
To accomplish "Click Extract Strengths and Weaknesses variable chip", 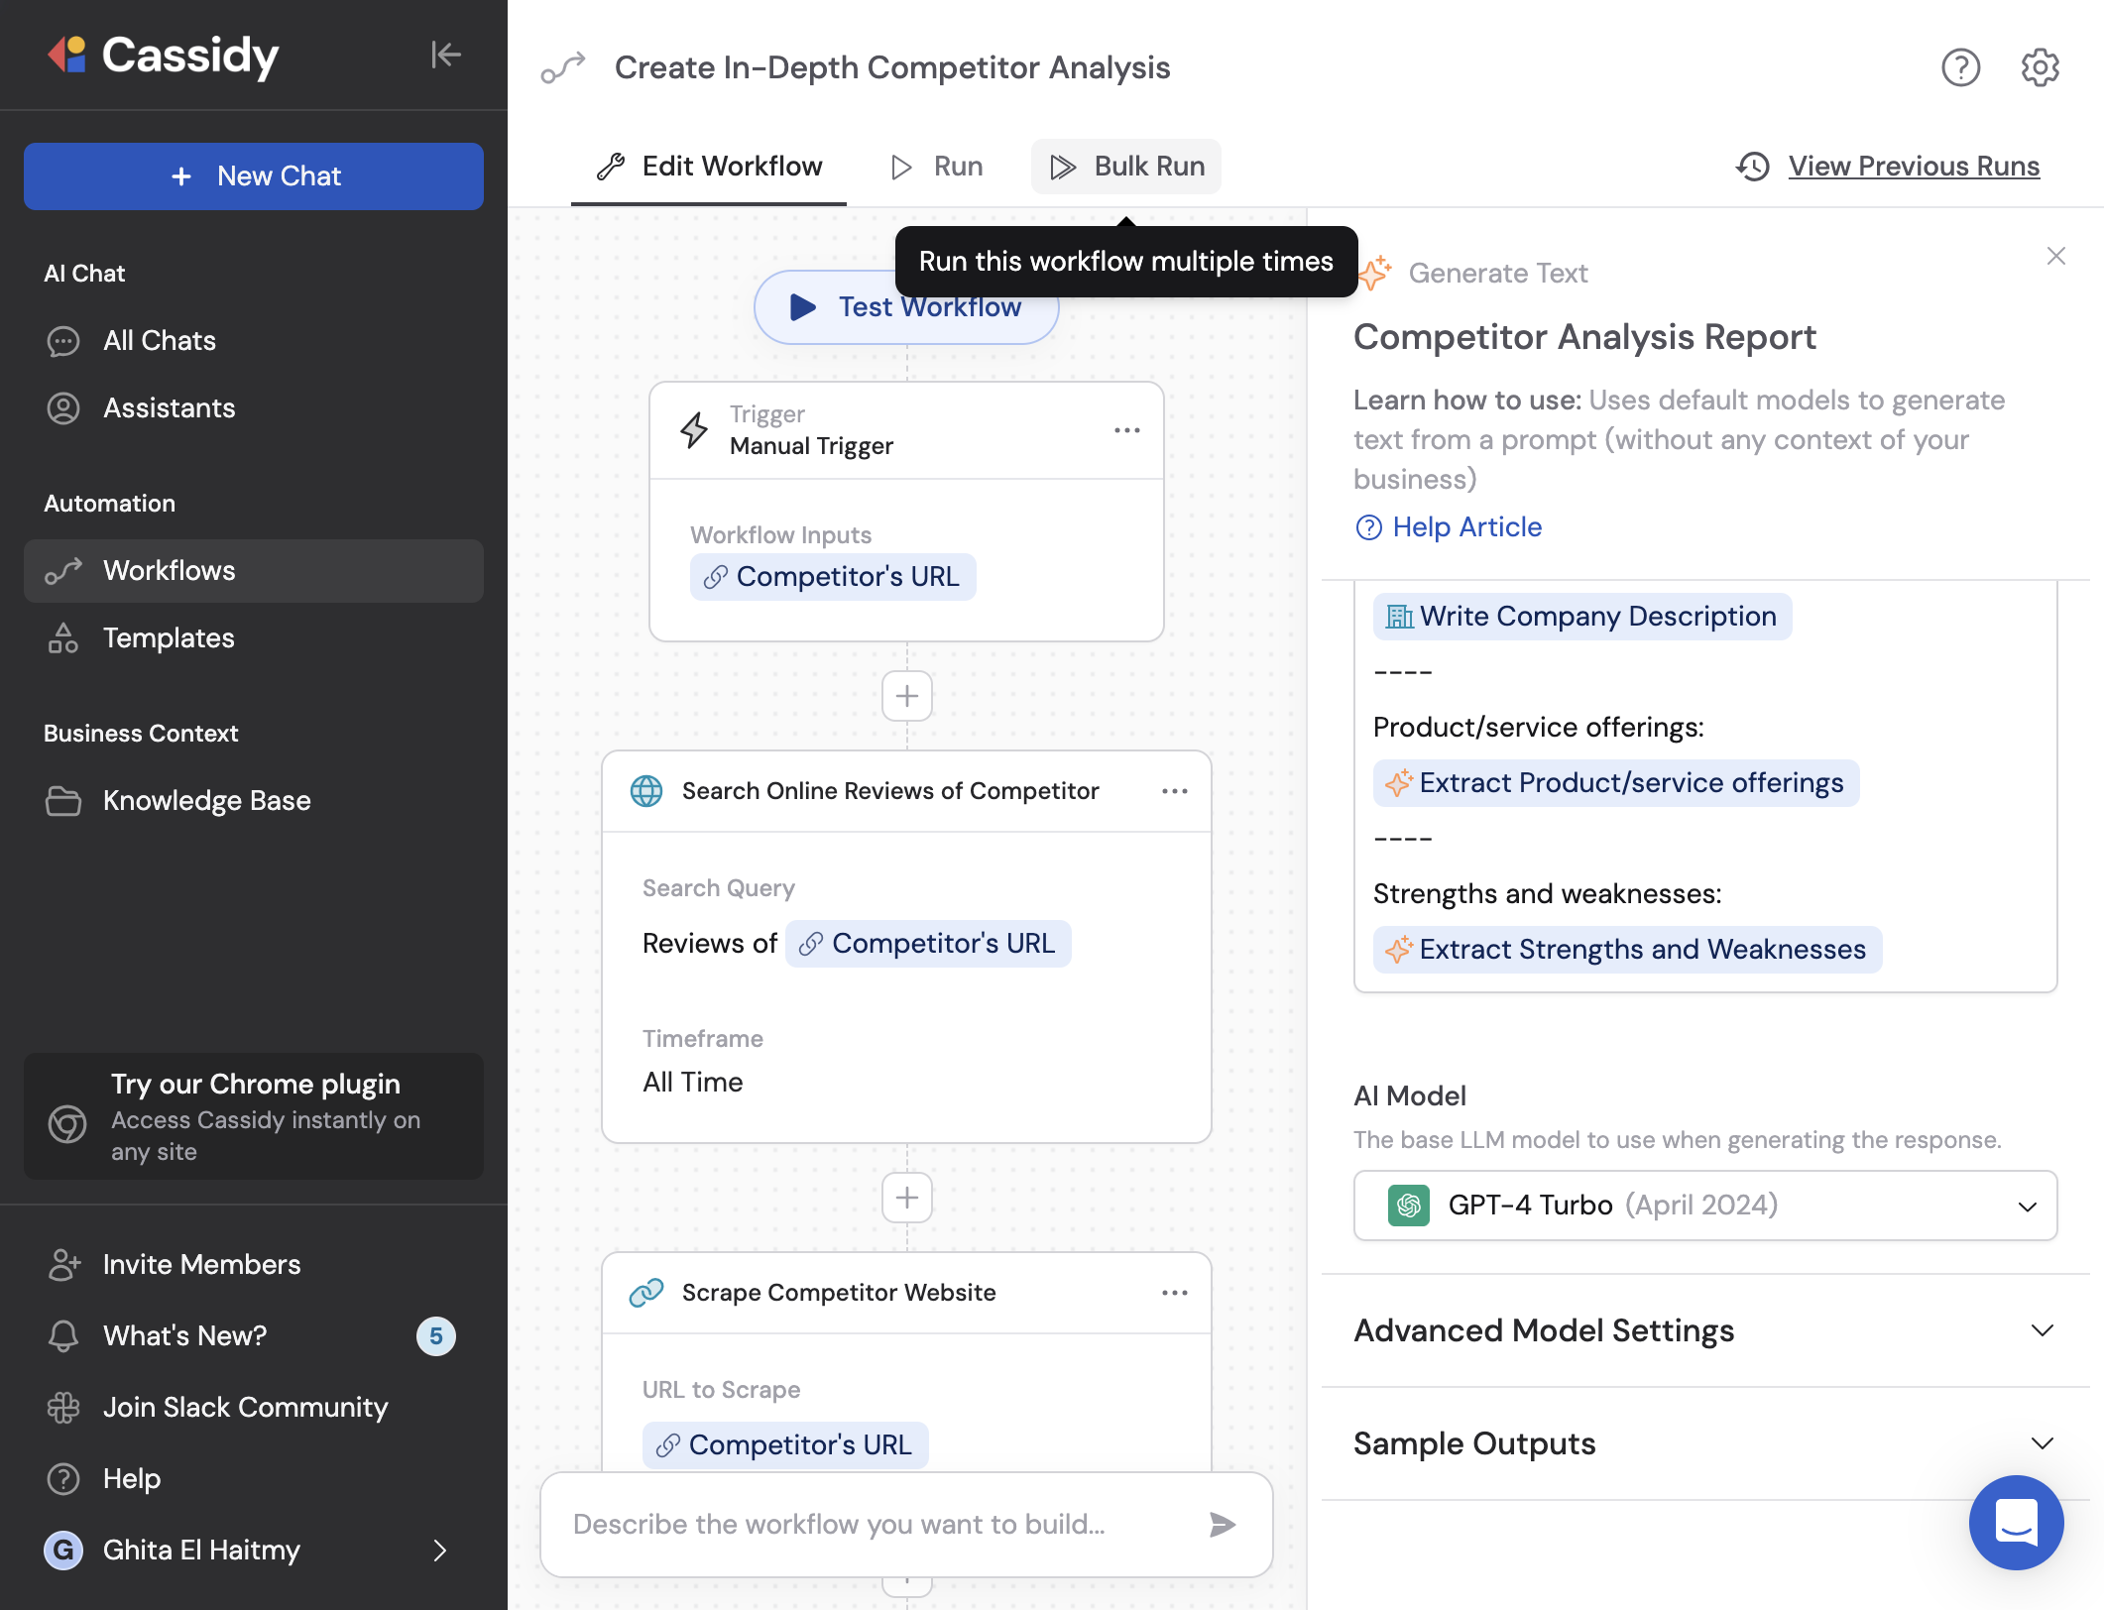I will tap(1627, 950).
